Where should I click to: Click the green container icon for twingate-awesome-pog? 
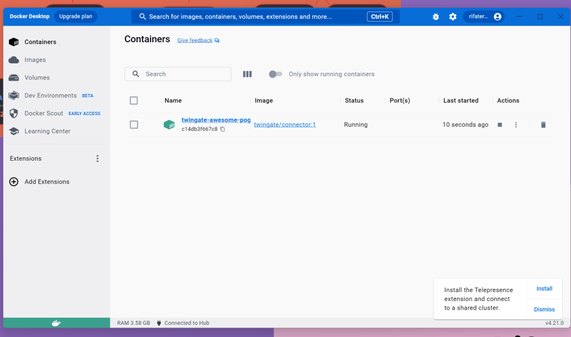coord(169,125)
